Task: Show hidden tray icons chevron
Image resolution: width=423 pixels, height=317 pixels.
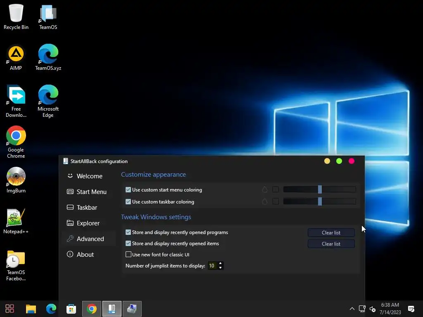Action: tap(352, 309)
